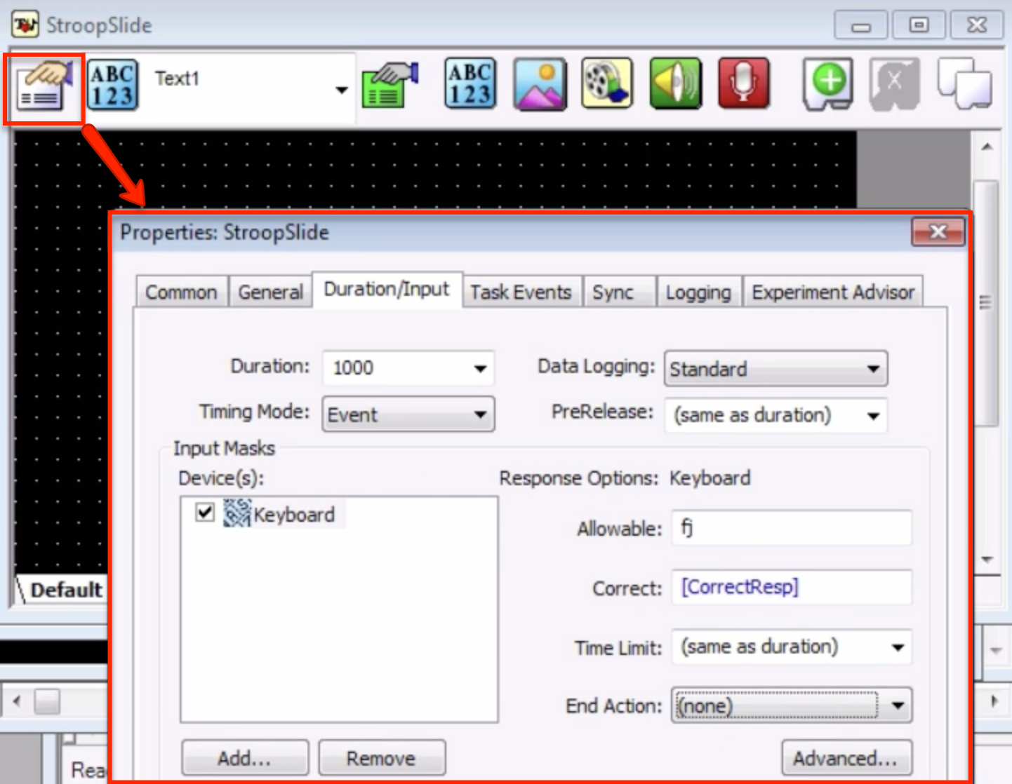The width and height of the screenshot is (1012, 784).
Task: Click the Keyboard device icon in Devices list
Action: (x=237, y=513)
